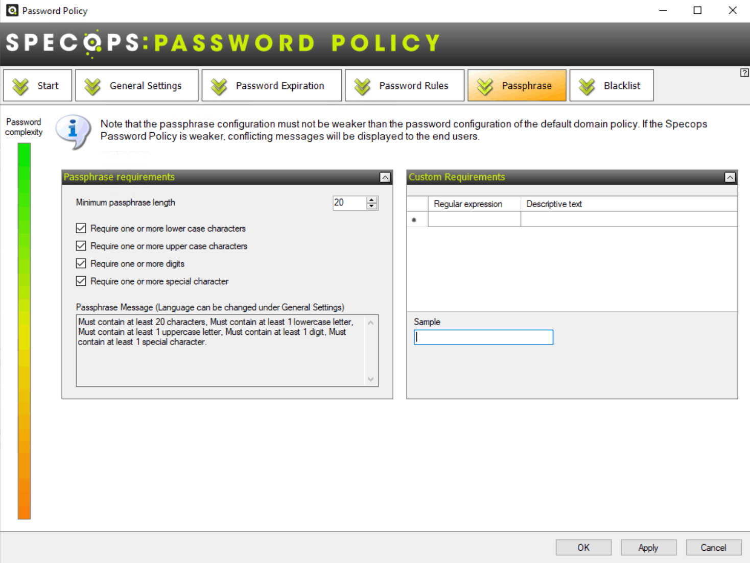Click the Regular expression column header

click(474, 204)
